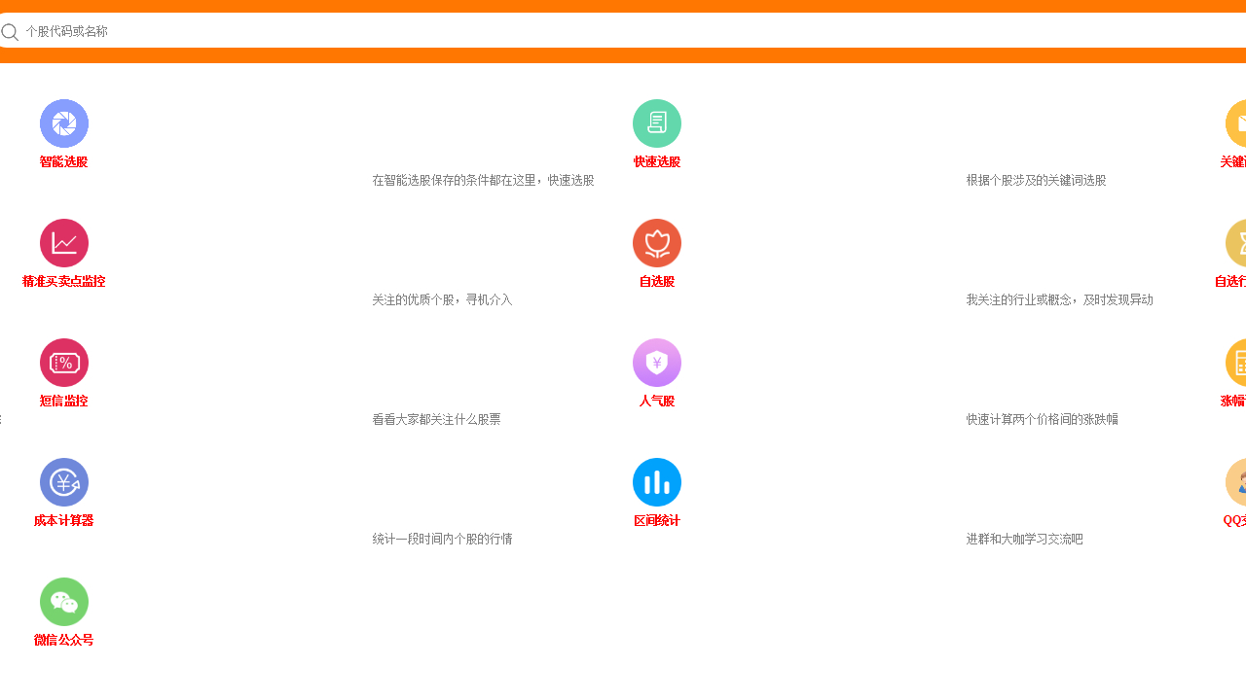
Task: Click the 关键词选股 keyword icon on right edge
Action: (1238, 123)
